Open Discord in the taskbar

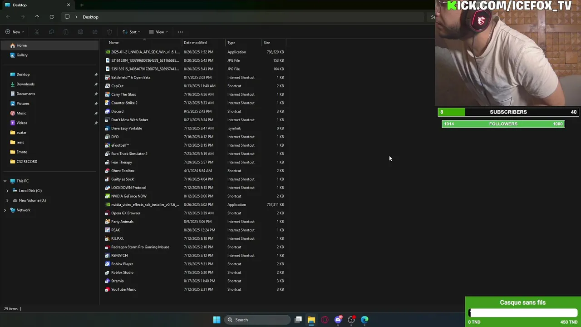(338, 320)
